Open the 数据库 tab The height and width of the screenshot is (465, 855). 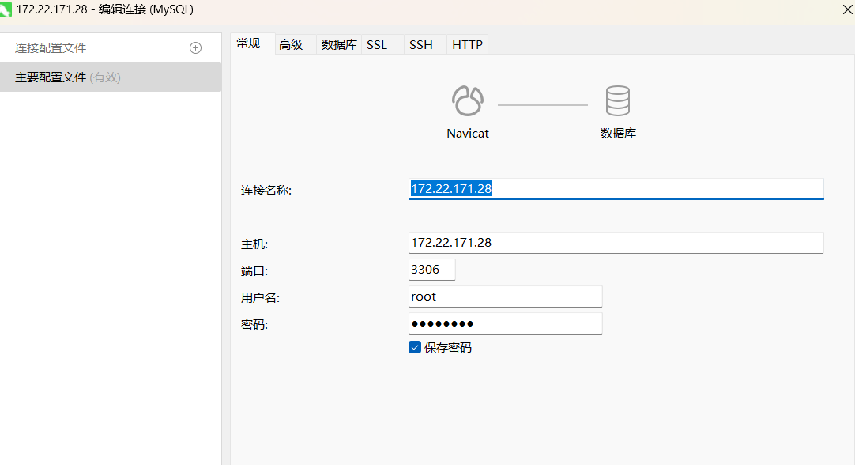tap(339, 45)
